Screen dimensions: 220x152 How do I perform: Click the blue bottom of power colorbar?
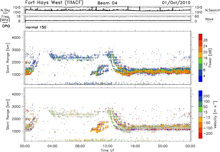click(x=200, y=79)
